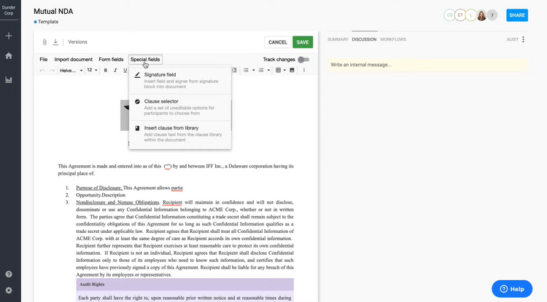
Task: Redo the last edit
Action: pyautogui.click(x=52, y=71)
